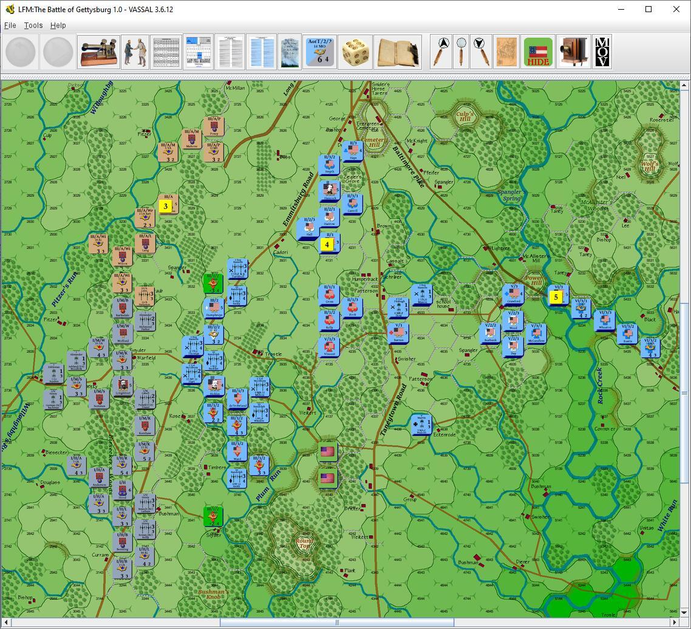This screenshot has height=629, width=691.
Task: Open the File menu
Action: 10,25
